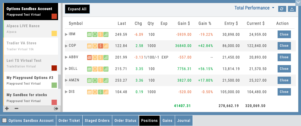Remove account using the minus icon
The width and height of the screenshot is (301, 126).
(16, 109)
